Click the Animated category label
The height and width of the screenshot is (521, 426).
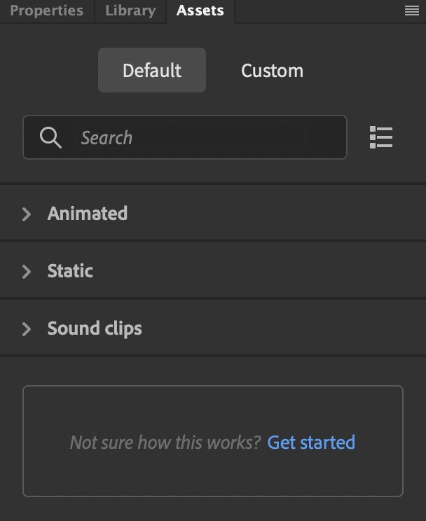point(88,214)
